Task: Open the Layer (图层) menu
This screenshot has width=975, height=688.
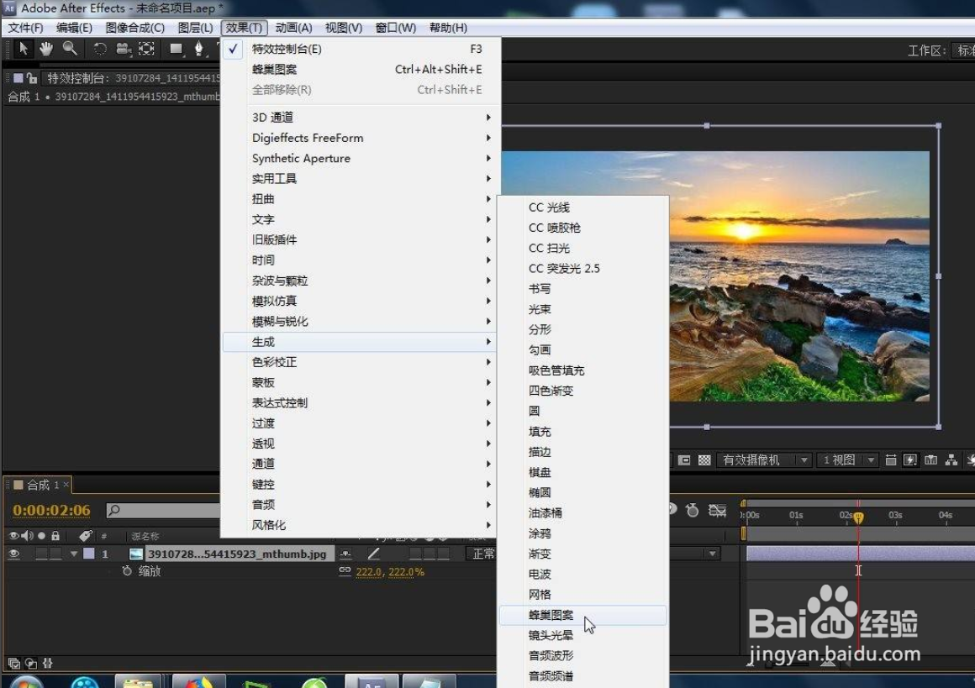Action: 195,28
